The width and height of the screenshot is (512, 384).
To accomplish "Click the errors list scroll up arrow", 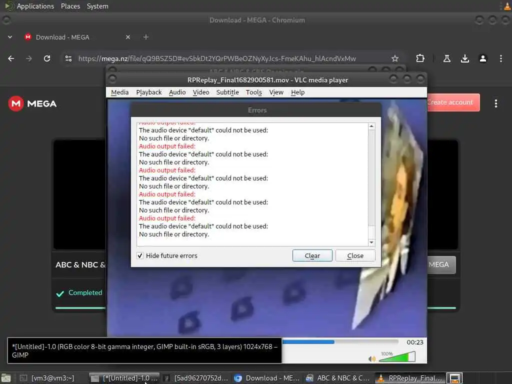I will click(x=371, y=126).
